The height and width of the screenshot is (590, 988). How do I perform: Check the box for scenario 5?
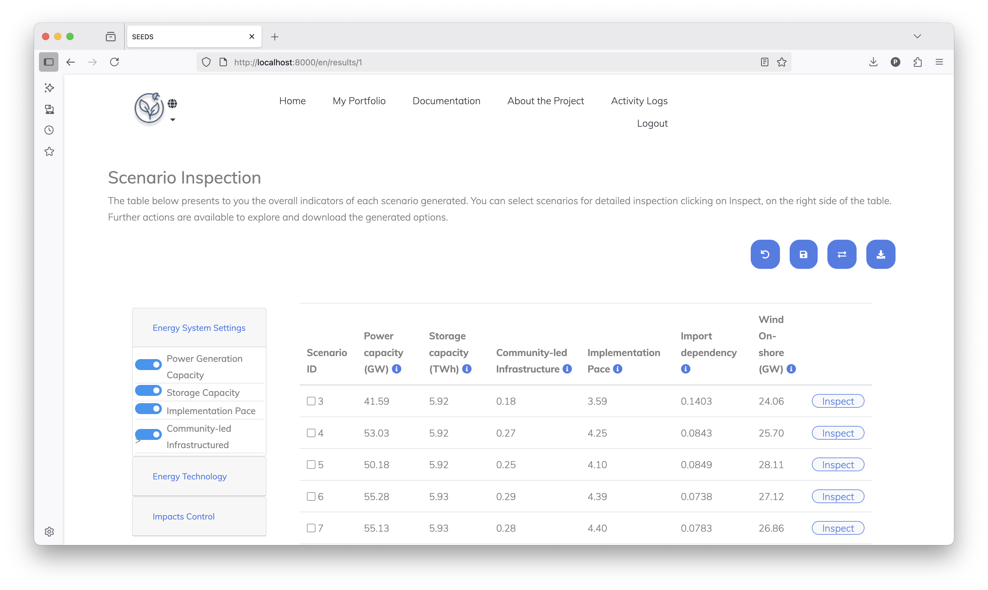click(311, 464)
